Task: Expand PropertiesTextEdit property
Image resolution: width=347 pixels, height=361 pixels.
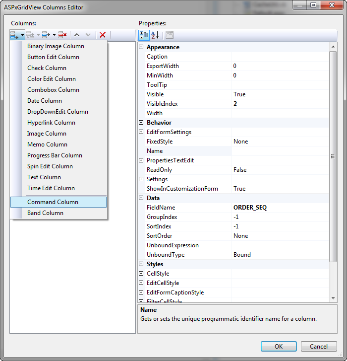Action: (141, 160)
